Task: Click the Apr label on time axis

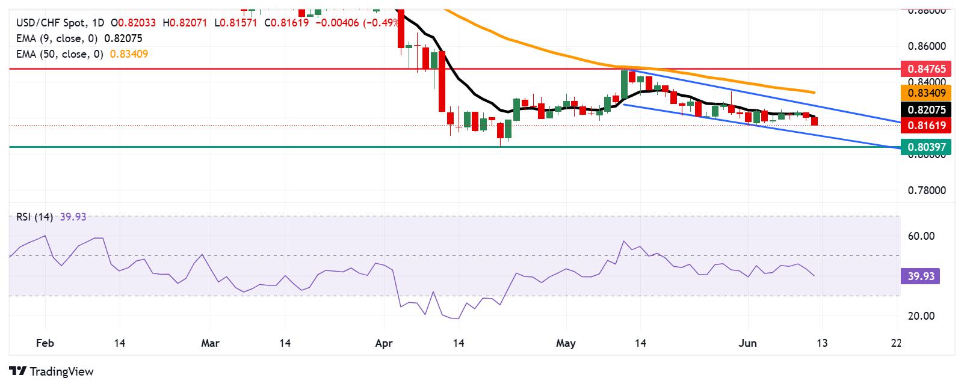Action: coord(383,343)
